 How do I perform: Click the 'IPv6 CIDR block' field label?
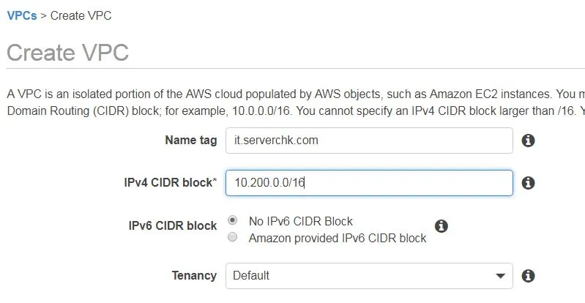coord(173,225)
